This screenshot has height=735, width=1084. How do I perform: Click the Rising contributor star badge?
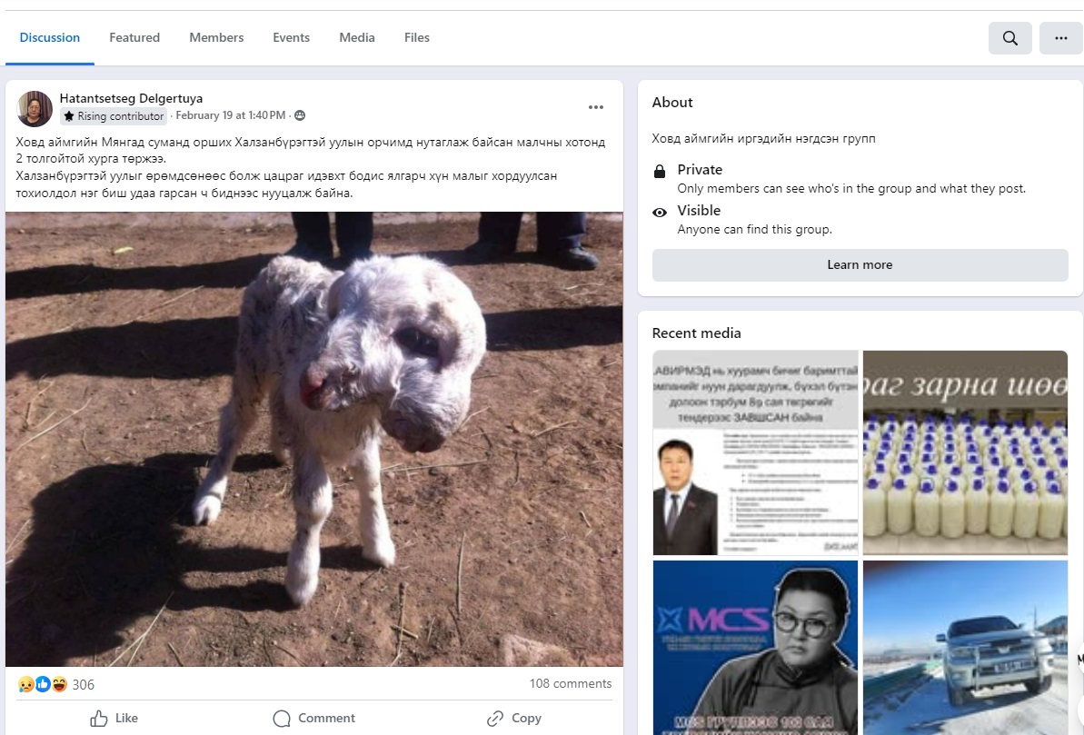[x=114, y=116]
